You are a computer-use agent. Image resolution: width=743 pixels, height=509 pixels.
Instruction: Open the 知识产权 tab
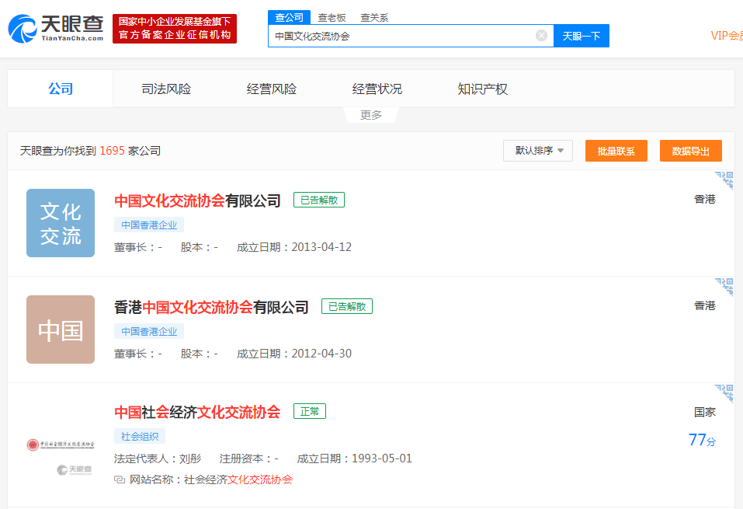(482, 89)
